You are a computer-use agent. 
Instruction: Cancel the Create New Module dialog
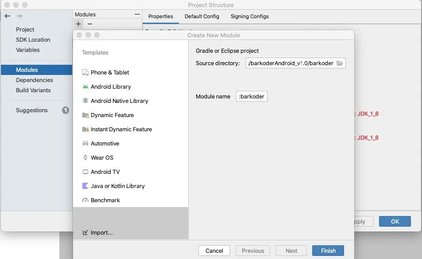click(214, 251)
